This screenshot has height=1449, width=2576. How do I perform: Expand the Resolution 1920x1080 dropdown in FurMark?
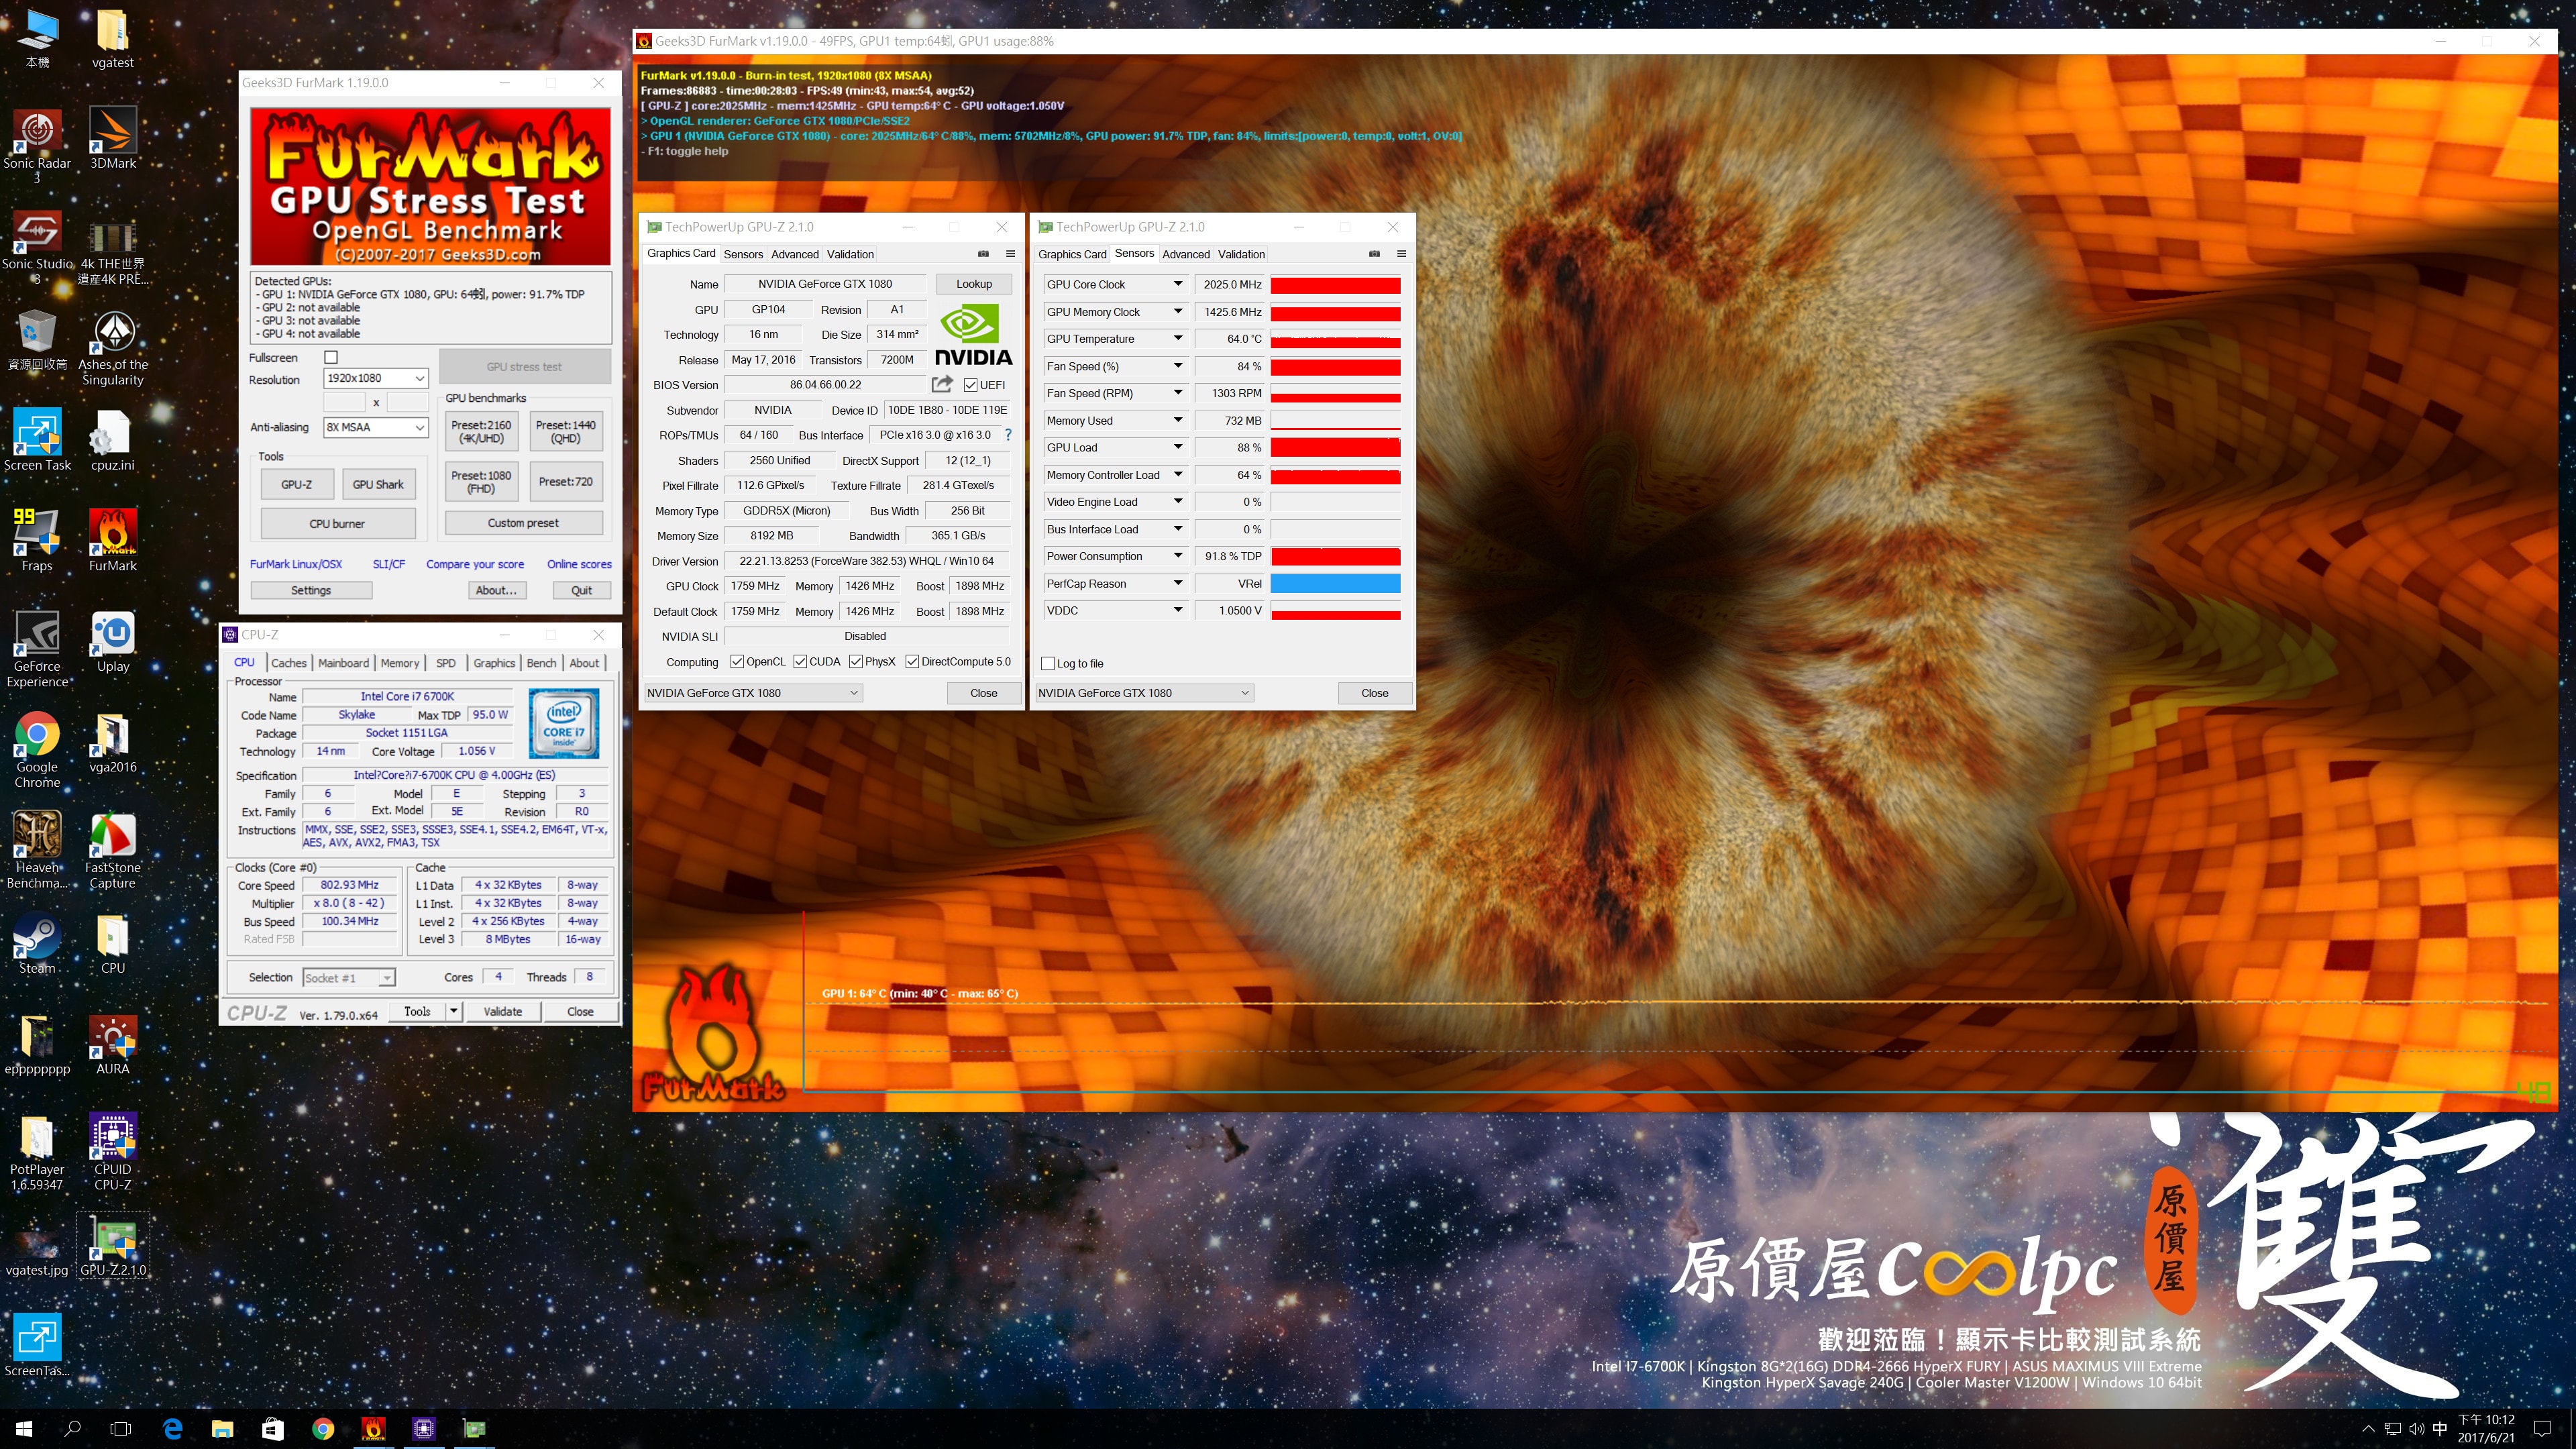point(419,378)
